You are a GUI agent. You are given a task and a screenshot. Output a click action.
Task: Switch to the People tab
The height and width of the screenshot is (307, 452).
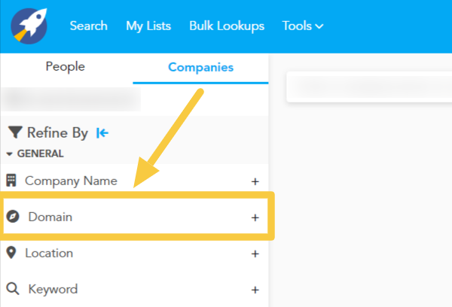click(65, 67)
